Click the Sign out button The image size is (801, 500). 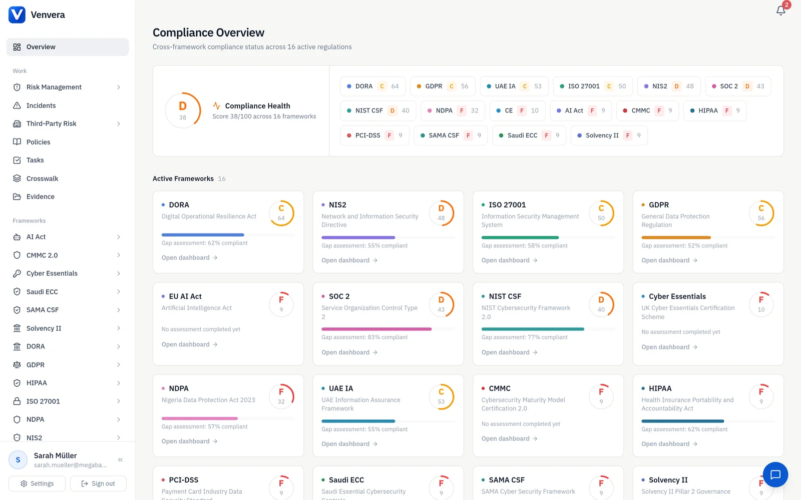pos(98,483)
